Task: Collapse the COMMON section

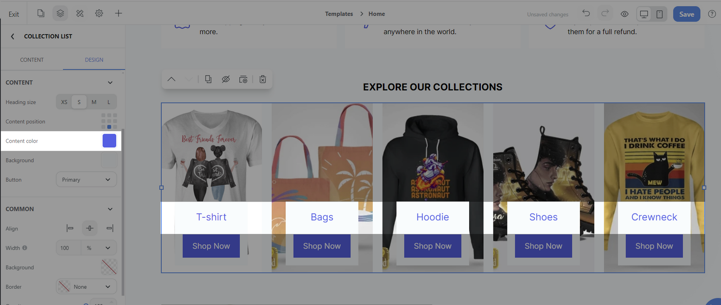Action: [110, 209]
